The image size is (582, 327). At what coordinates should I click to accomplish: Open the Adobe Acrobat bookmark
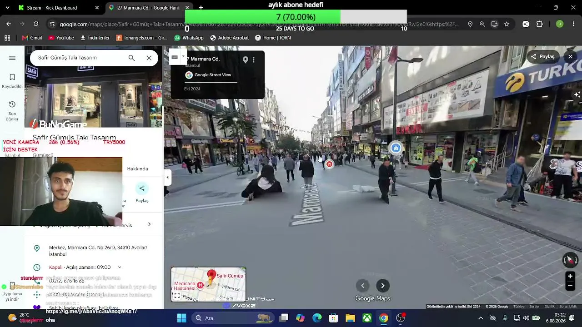229,38
